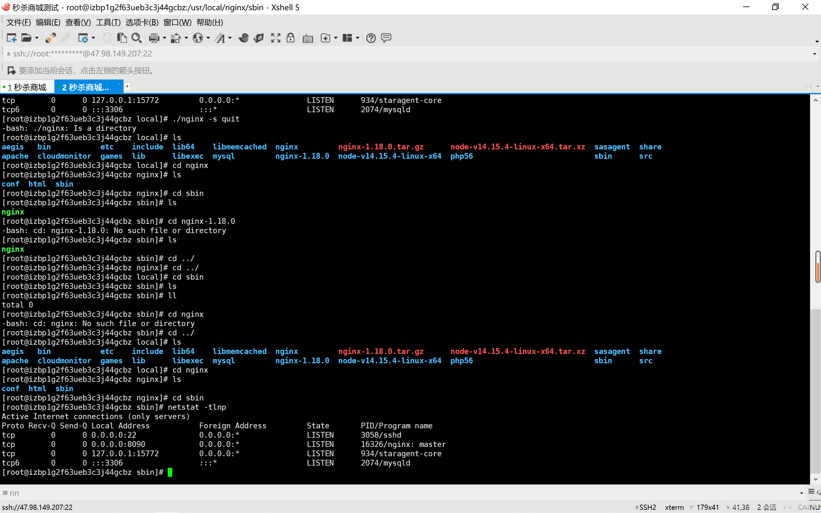Click the Paste clipboard icon
This screenshot has width=821, height=513.
[122, 38]
